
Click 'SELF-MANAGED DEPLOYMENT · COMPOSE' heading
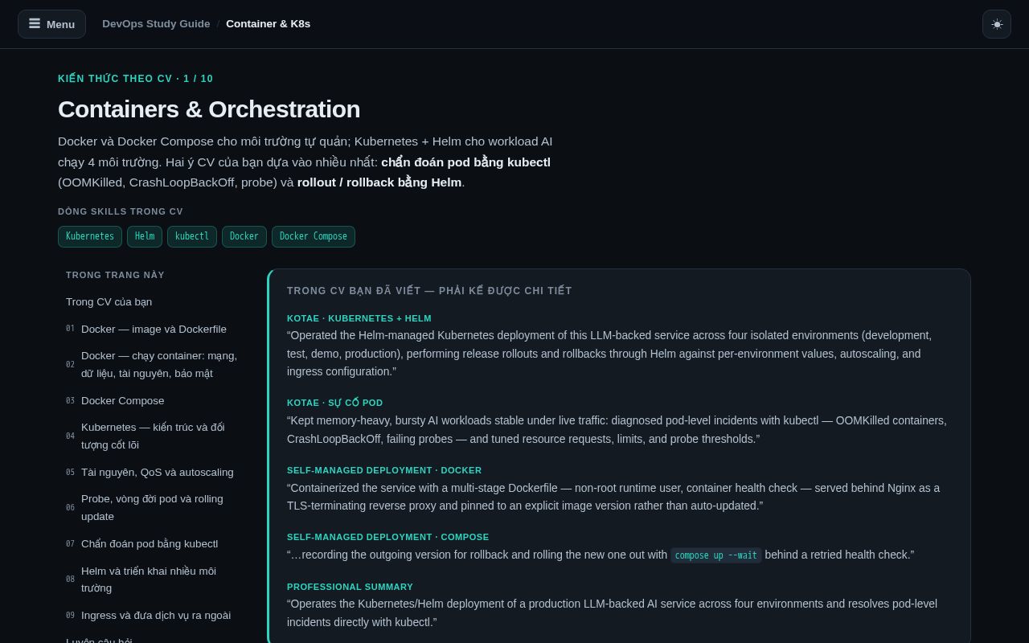388,537
